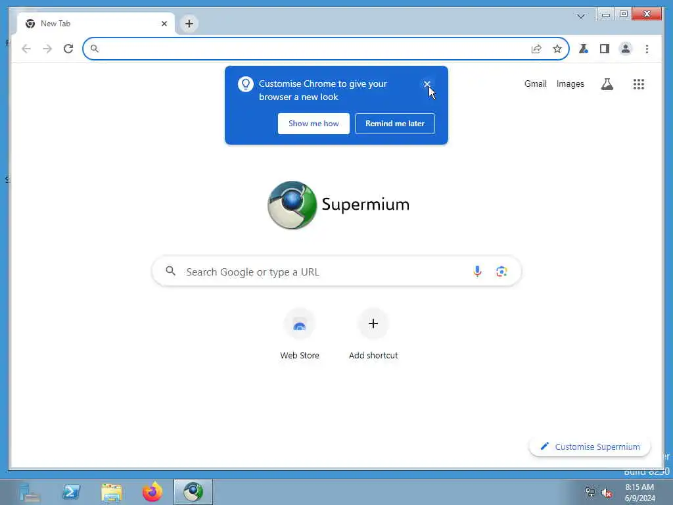Bookmark this tab with the star icon
This screenshot has height=505, width=673.
coord(557,49)
